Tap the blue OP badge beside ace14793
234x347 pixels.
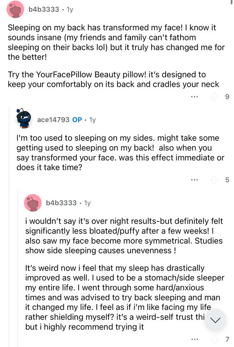point(77,120)
